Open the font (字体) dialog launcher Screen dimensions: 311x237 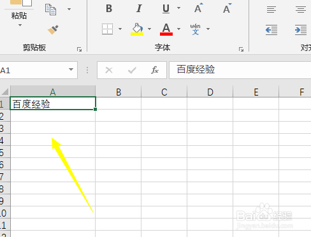click(x=241, y=49)
